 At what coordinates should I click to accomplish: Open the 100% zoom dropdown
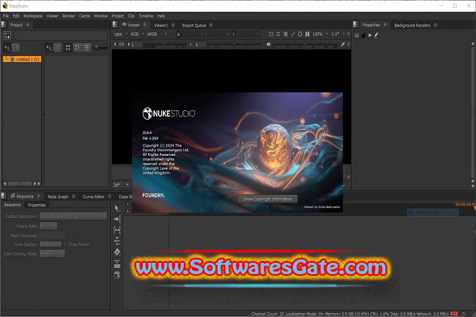320,34
